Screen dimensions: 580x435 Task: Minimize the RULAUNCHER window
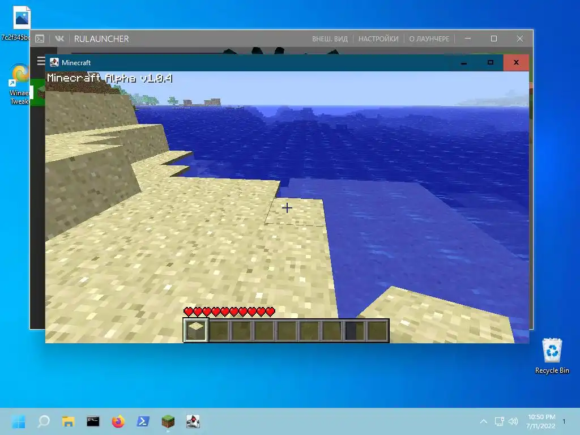coord(468,39)
